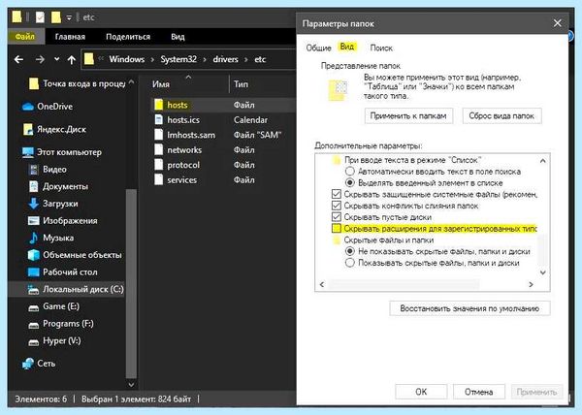Select Выделять введенный элемент в списке
Image resolution: width=582 pixels, height=415 pixels.
[349, 183]
